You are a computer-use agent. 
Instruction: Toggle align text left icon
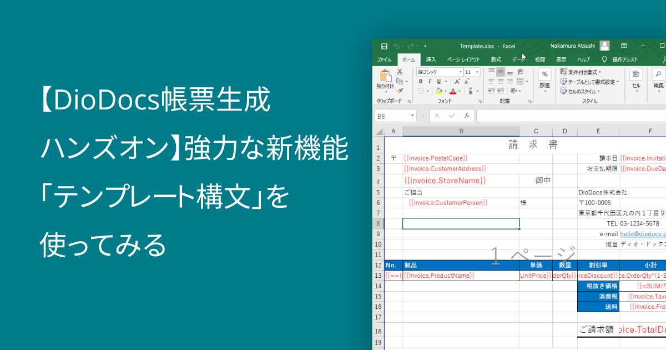[x=492, y=81]
